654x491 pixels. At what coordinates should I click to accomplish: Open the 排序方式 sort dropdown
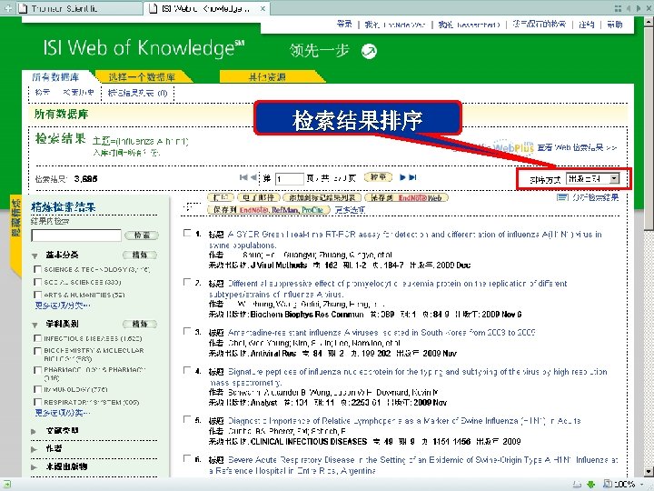pos(592,179)
